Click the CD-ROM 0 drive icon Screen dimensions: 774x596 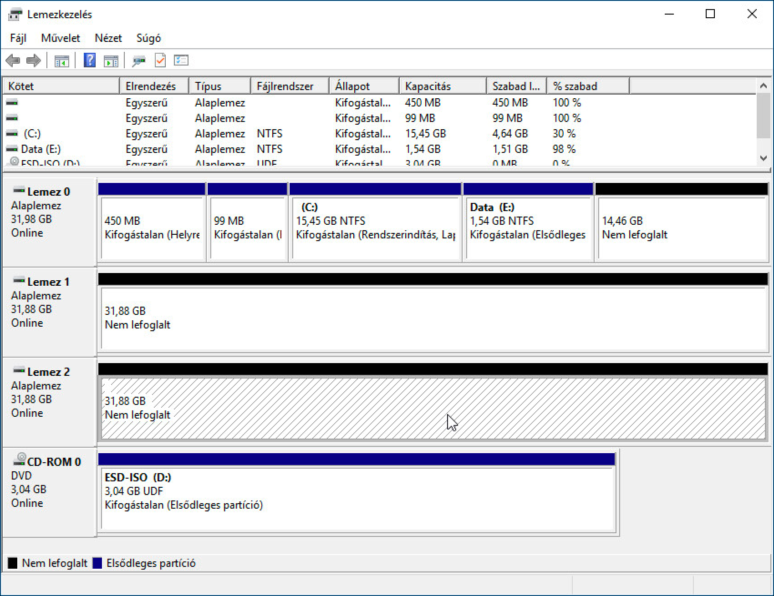point(20,459)
